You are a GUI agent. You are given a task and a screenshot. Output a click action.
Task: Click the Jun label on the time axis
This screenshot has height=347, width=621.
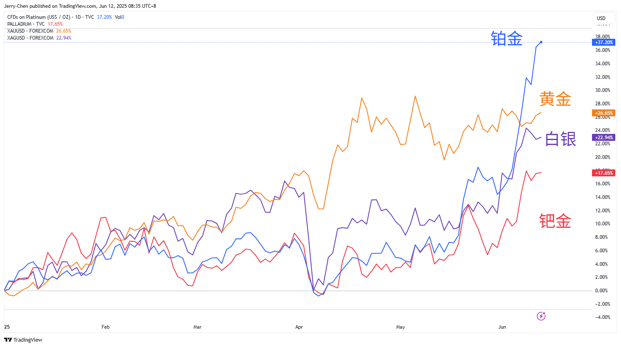click(x=502, y=327)
